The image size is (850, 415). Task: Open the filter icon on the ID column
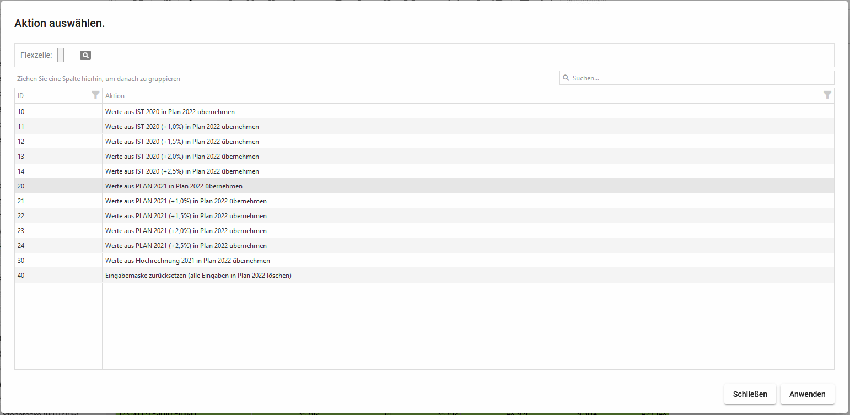(96, 95)
